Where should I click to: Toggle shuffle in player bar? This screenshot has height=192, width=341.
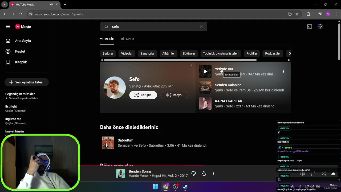point(323,174)
